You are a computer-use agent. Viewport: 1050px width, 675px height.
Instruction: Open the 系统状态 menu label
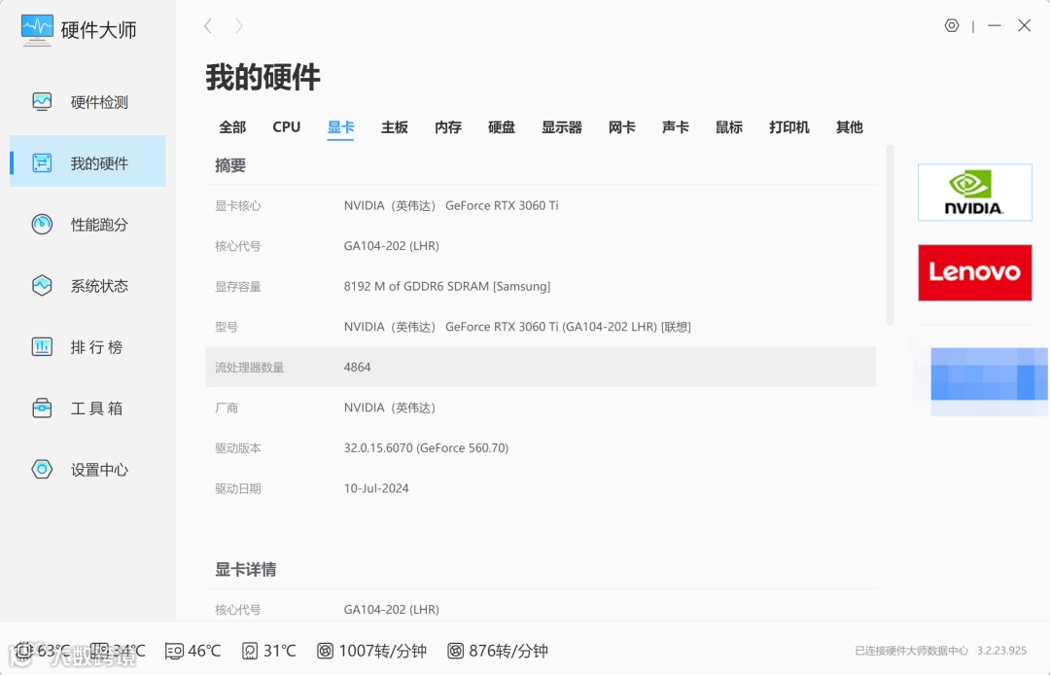pos(99,286)
